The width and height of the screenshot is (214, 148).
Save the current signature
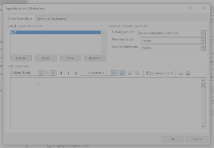tap(70, 58)
